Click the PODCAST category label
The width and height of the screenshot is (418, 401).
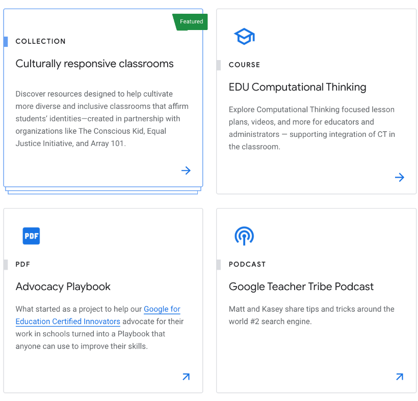coord(247,264)
